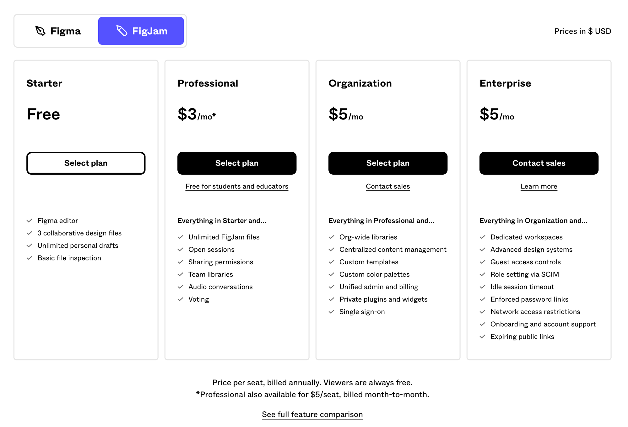
Task: Click the Figma pen nib icon
Action: click(41, 31)
